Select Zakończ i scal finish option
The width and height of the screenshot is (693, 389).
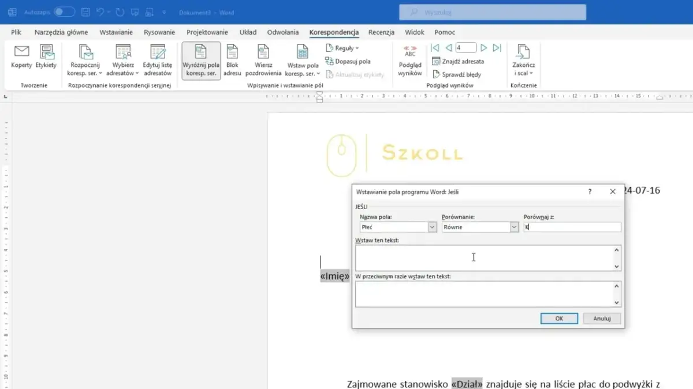point(523,59)
